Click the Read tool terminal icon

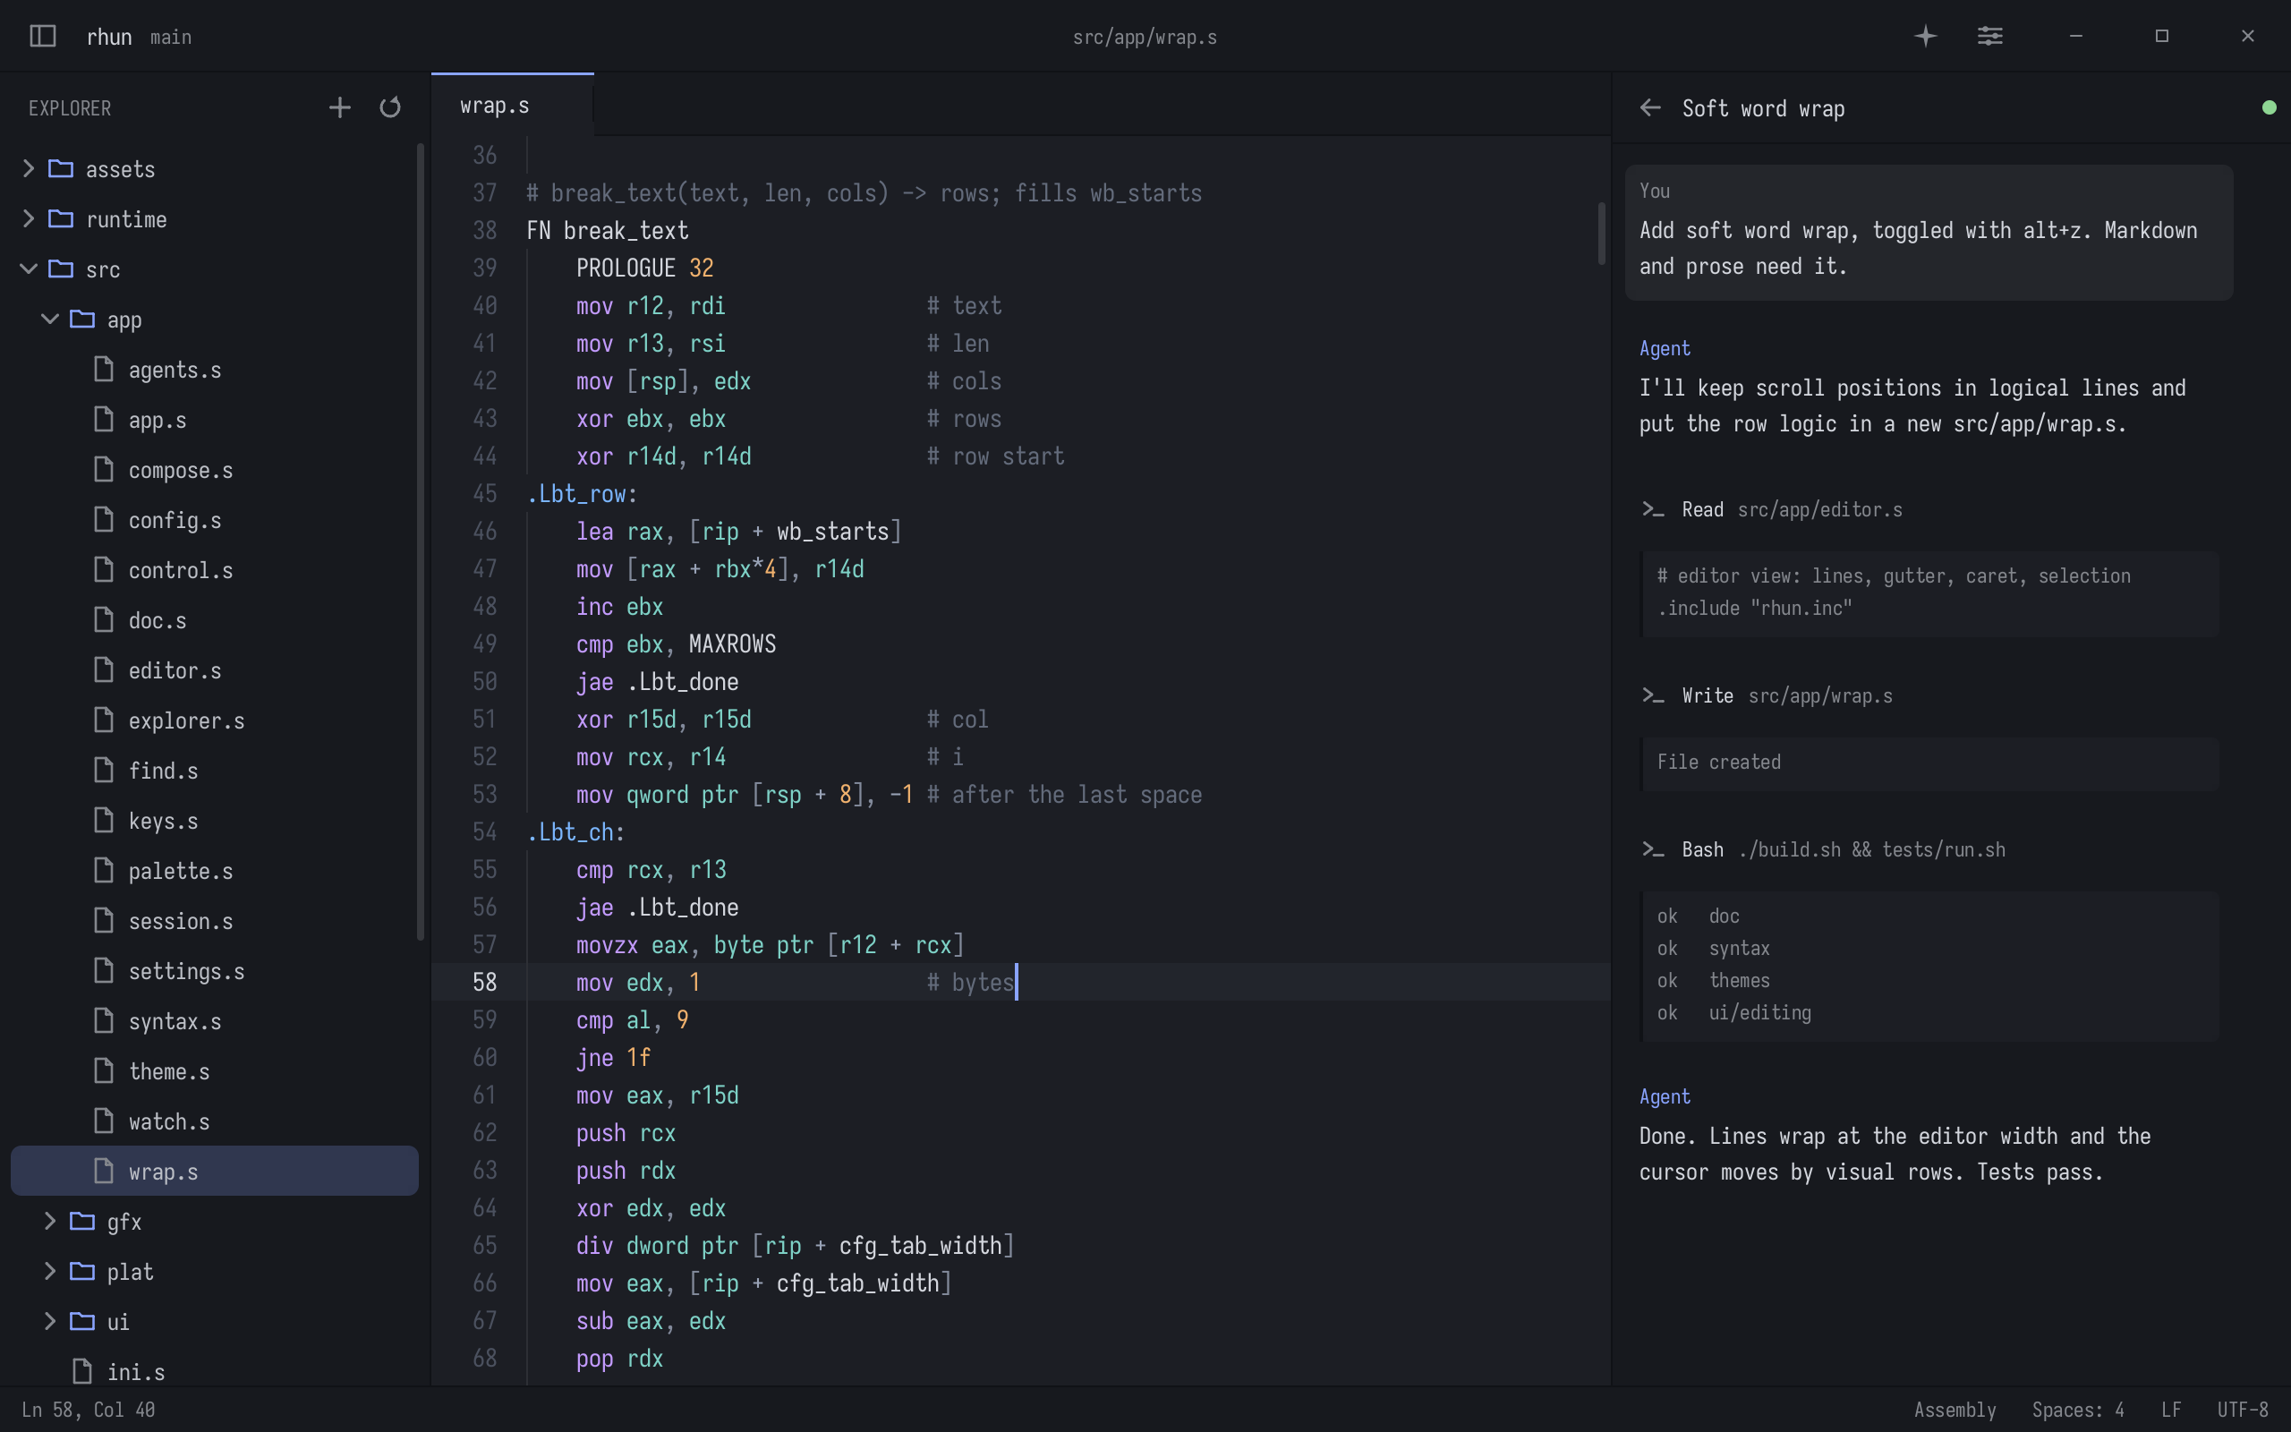pos(1653,509)
